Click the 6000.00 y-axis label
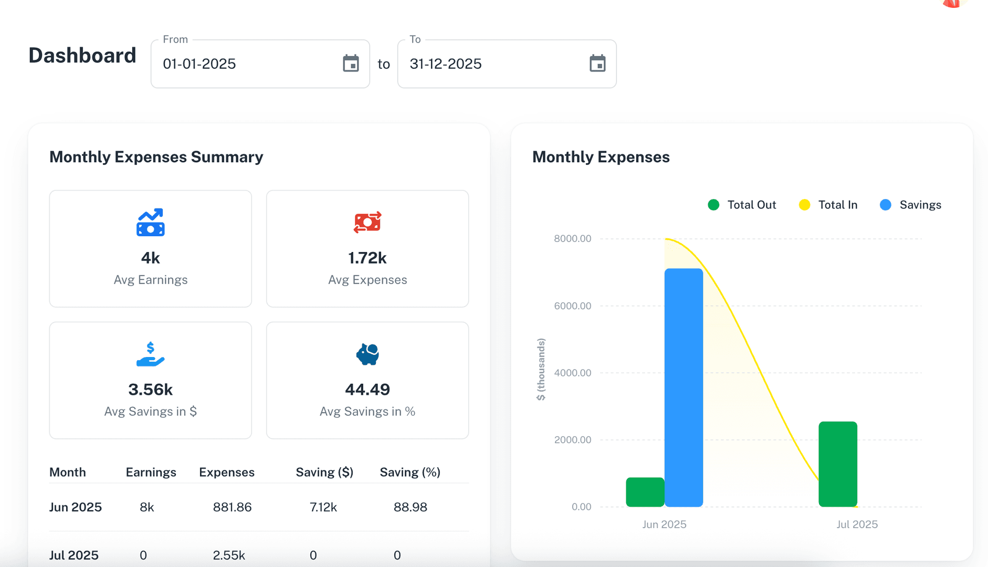The height and width of the screenshot is (567, 988). tap(573, 306)
